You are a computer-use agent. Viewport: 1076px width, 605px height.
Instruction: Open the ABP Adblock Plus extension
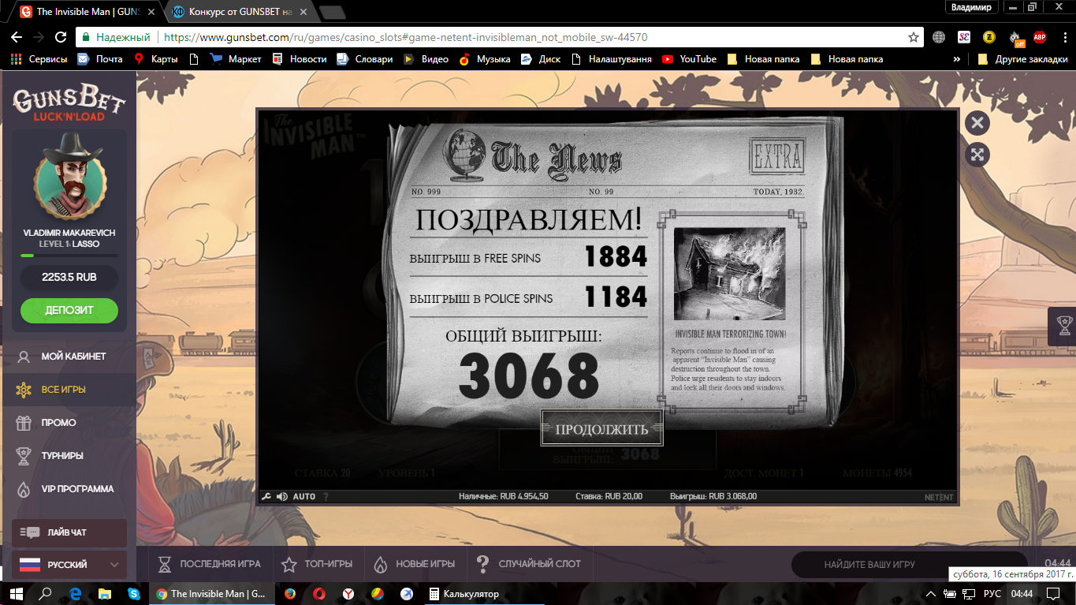(1040, 37)
